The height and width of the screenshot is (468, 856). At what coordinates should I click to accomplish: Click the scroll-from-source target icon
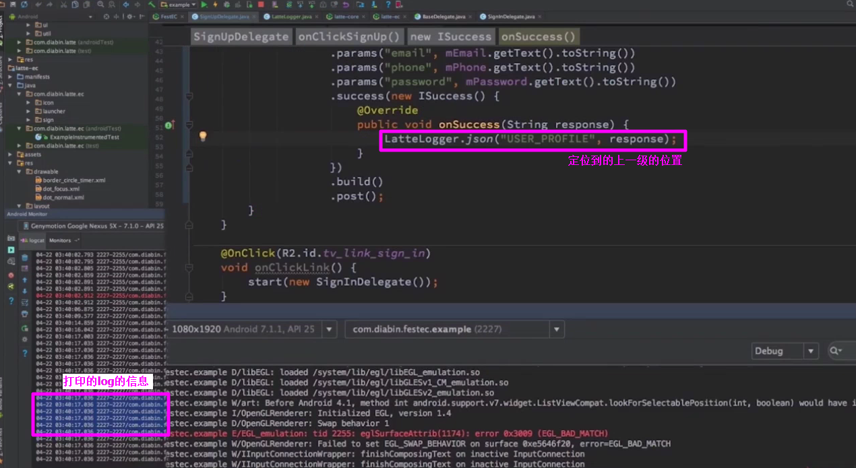108,16
